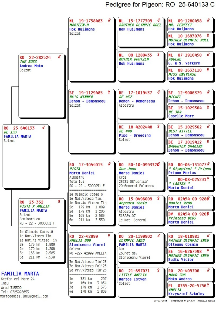Select the PISTA pigeon name
This screenshot has width=216, height=311.
click(x=75, y=169)
